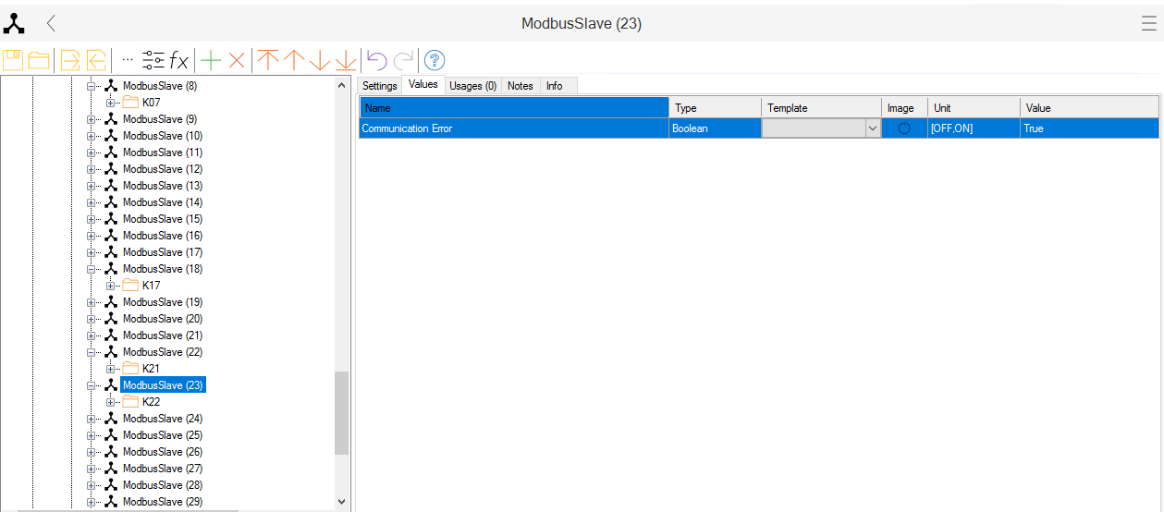Switch to the Settings tab
This screenshot has height=512, width=1164.
(x=379, y=86)
